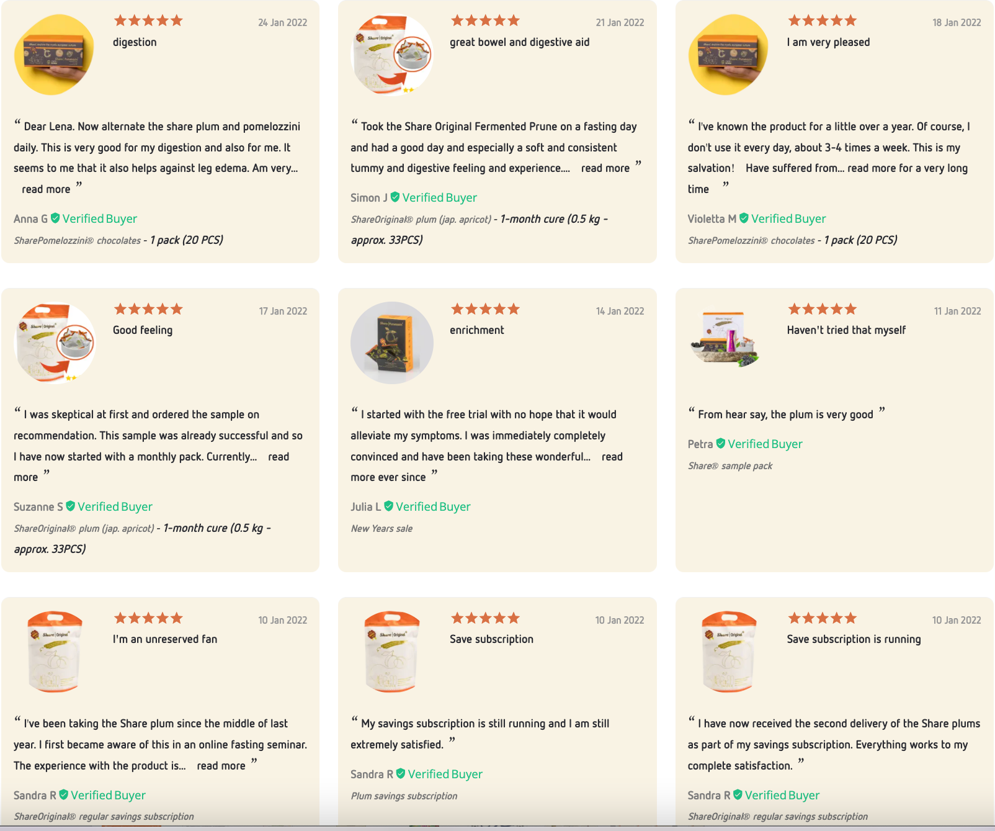The width and height of the screenshot is (995, 831).
Task: Open Share sample pack link under Petra
Action: pos(730,466)
